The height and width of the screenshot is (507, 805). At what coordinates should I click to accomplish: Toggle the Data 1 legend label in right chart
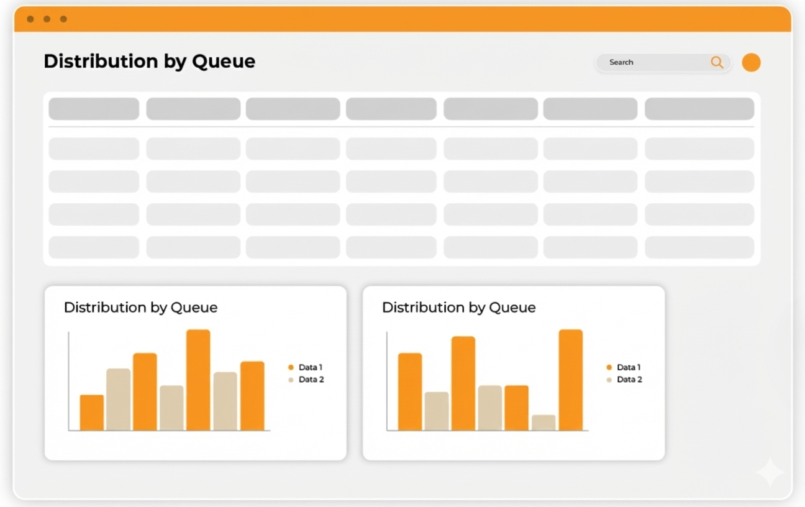629,368
